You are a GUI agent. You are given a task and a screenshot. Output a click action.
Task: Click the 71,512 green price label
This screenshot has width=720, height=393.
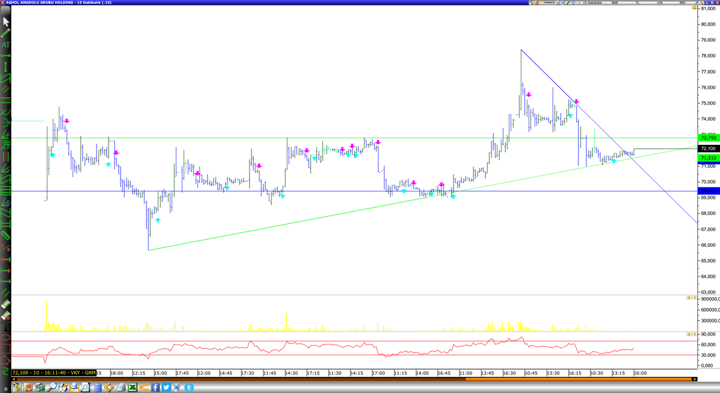point(708,158)
